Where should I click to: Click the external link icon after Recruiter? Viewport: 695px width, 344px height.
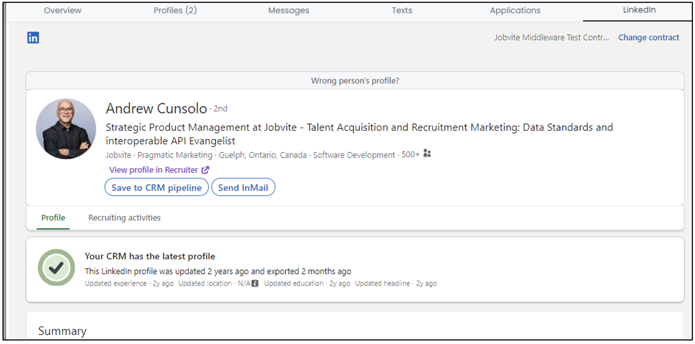205,170
